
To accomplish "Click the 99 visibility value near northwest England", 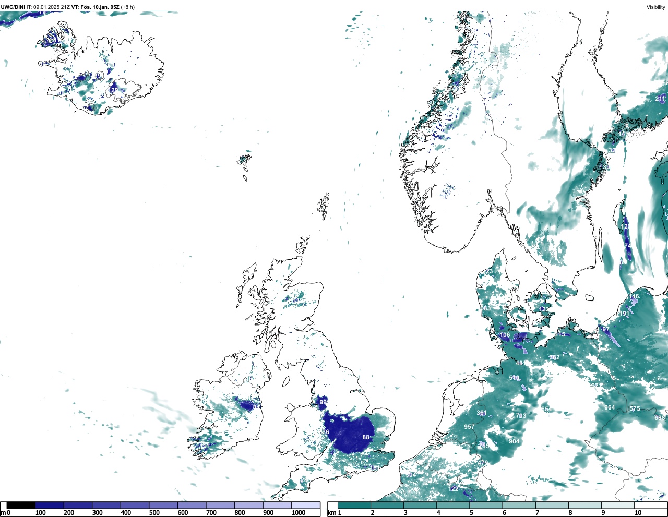I will [x=323, y=402].
